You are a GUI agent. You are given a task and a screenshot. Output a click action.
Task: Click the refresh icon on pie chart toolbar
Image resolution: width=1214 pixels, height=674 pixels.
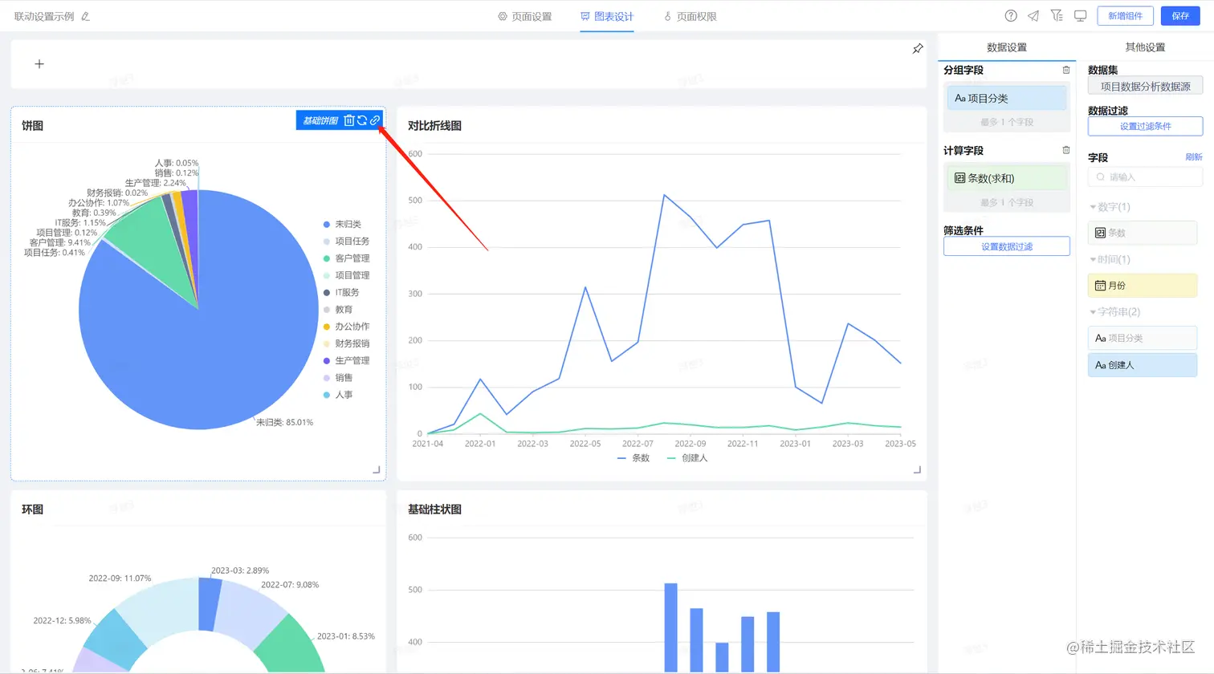click(x=362, y=120)
